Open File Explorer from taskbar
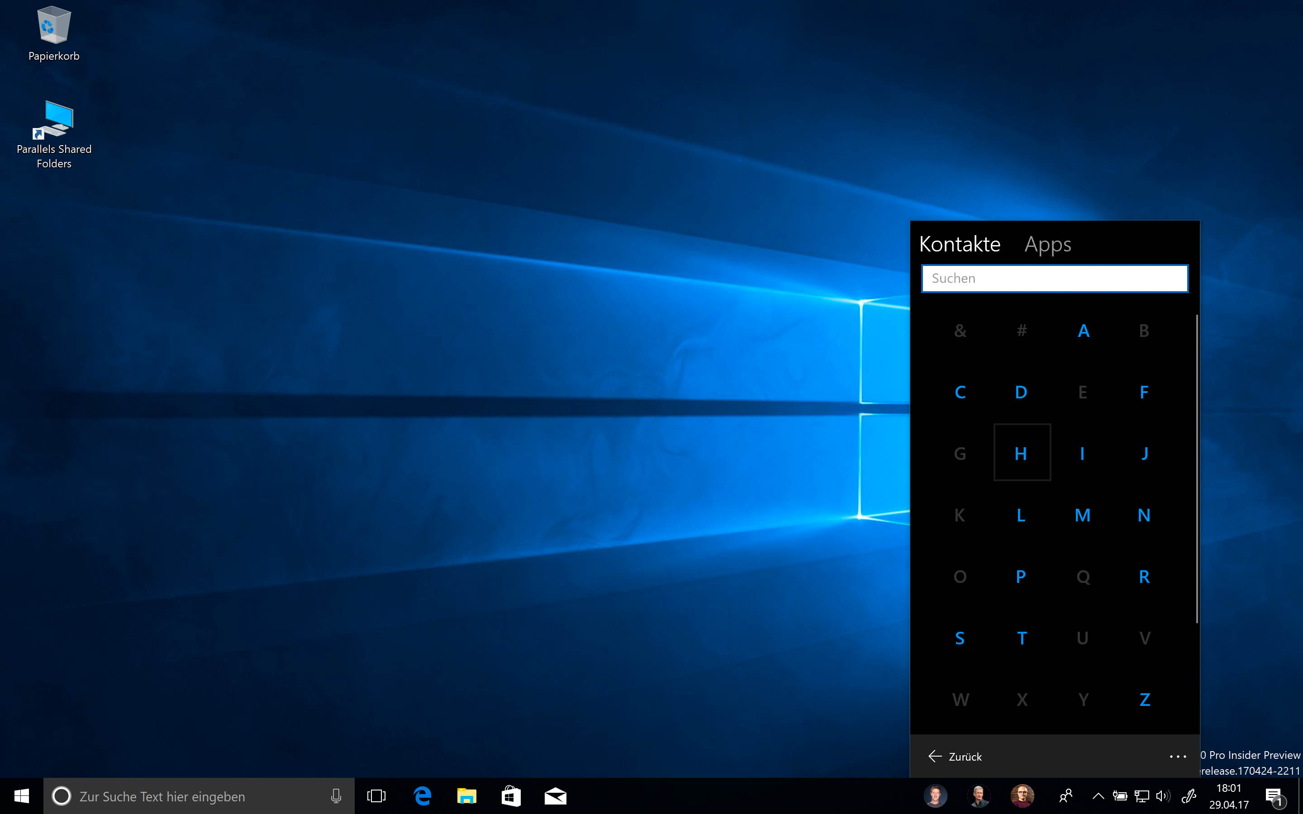 (x=467, y=796)
